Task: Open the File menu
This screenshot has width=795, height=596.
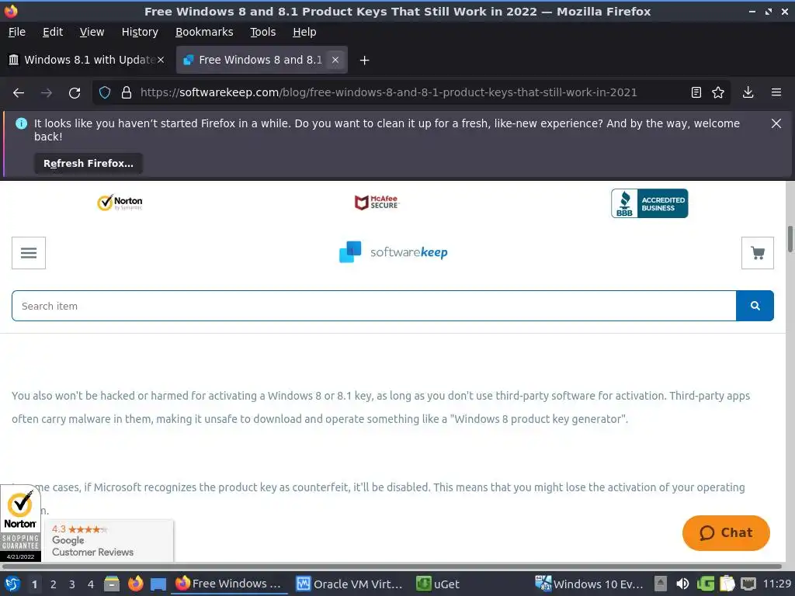Action: [17, 32]
